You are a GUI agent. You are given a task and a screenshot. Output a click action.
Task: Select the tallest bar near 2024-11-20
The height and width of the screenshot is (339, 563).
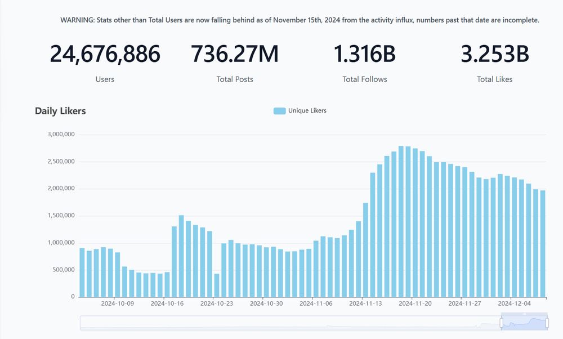click(401, 220)
